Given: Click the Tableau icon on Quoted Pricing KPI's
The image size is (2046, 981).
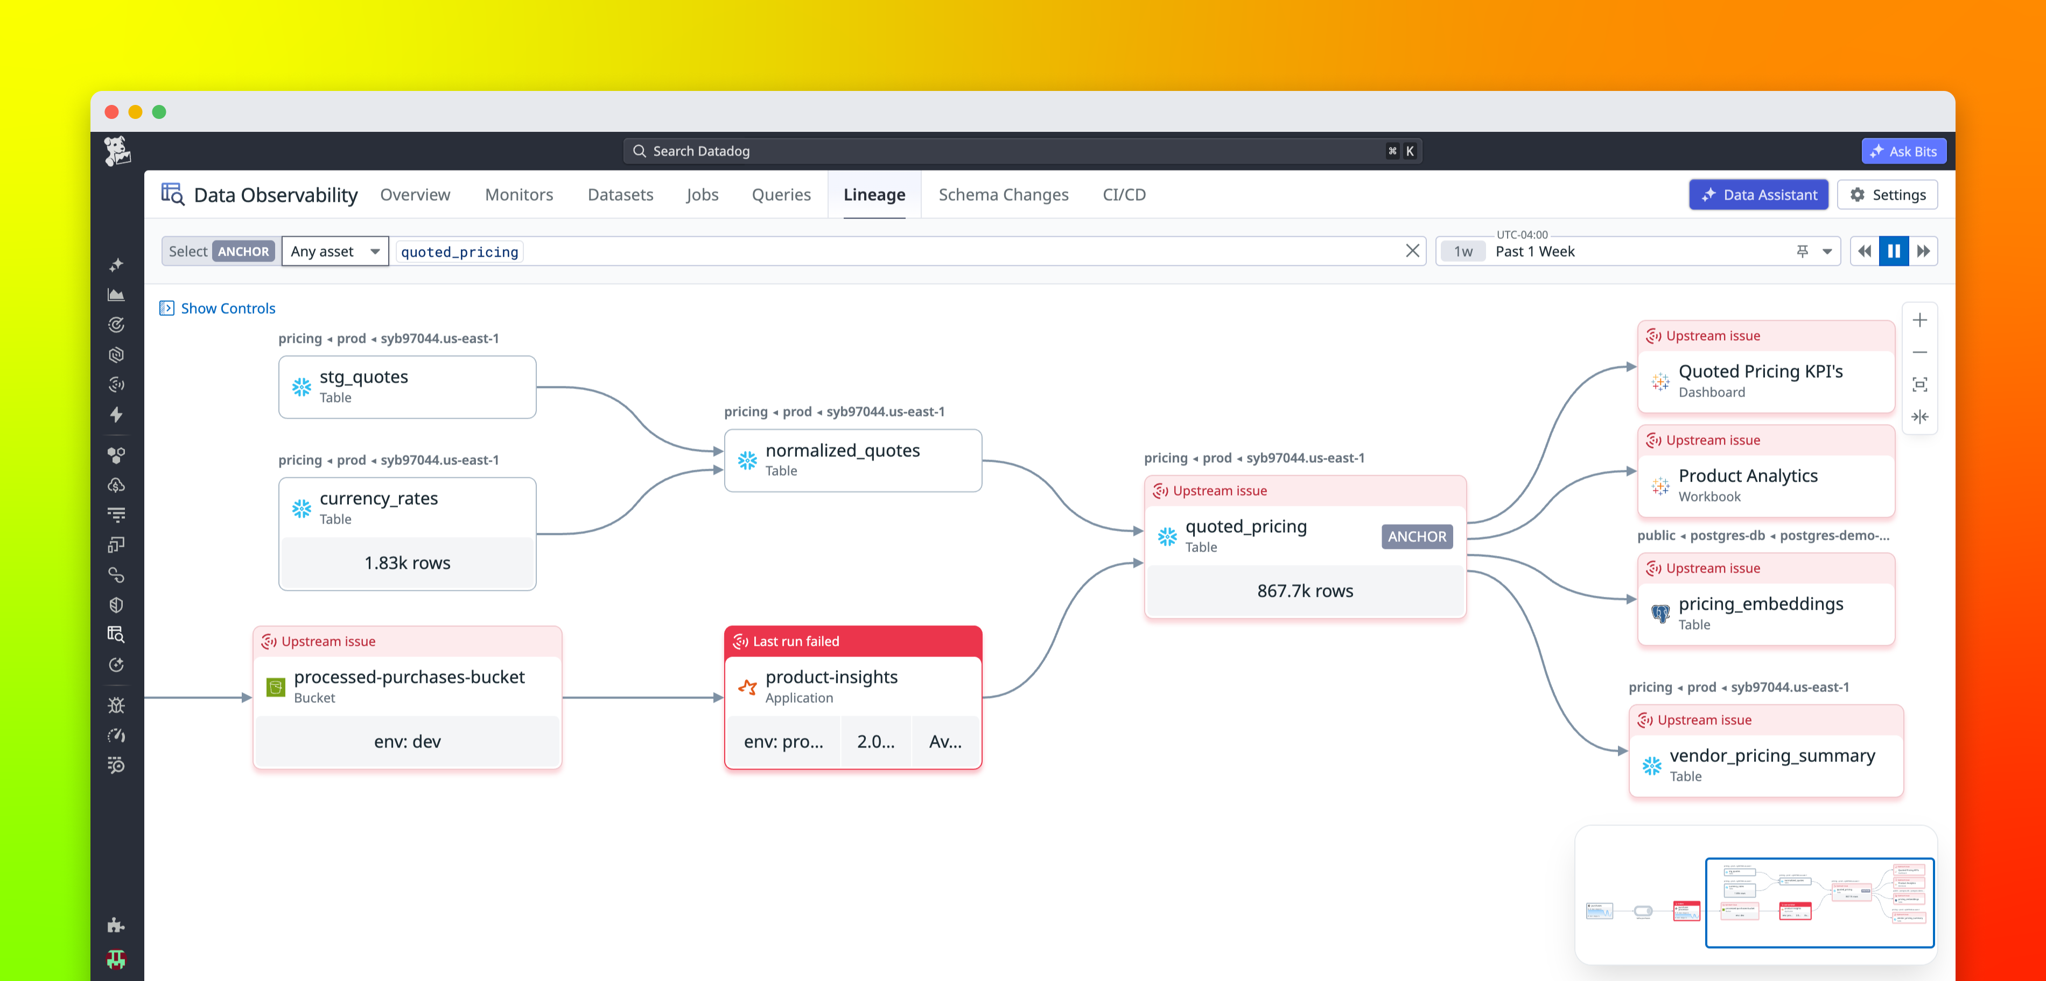Looking at the screenshot, I should click(1660, 382).
